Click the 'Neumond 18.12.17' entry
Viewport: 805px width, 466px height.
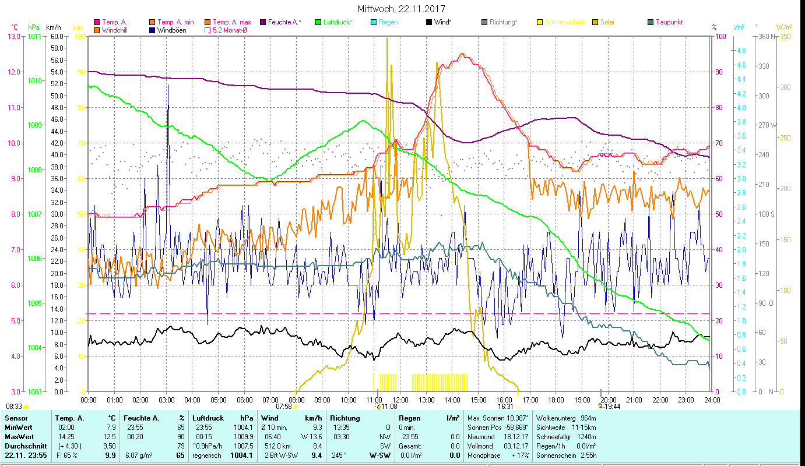(498, 437)
